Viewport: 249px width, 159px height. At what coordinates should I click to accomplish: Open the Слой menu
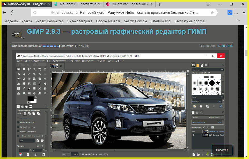70,61
